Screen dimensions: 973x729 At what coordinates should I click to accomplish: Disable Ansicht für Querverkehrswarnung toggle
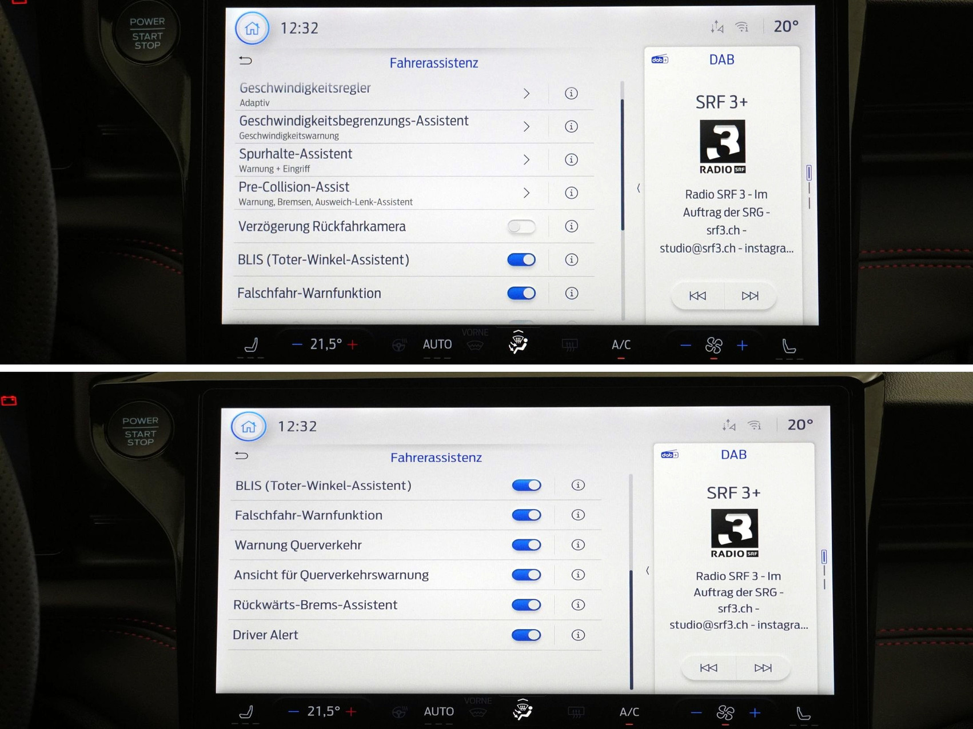tap(526, 575)
